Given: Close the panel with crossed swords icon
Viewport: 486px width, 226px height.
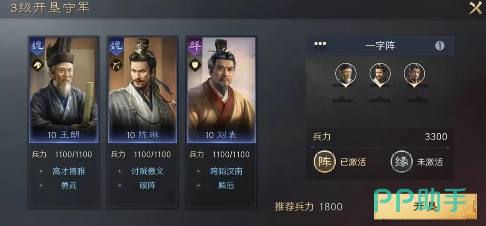Looking at the screenshot, I should (475, 8).
